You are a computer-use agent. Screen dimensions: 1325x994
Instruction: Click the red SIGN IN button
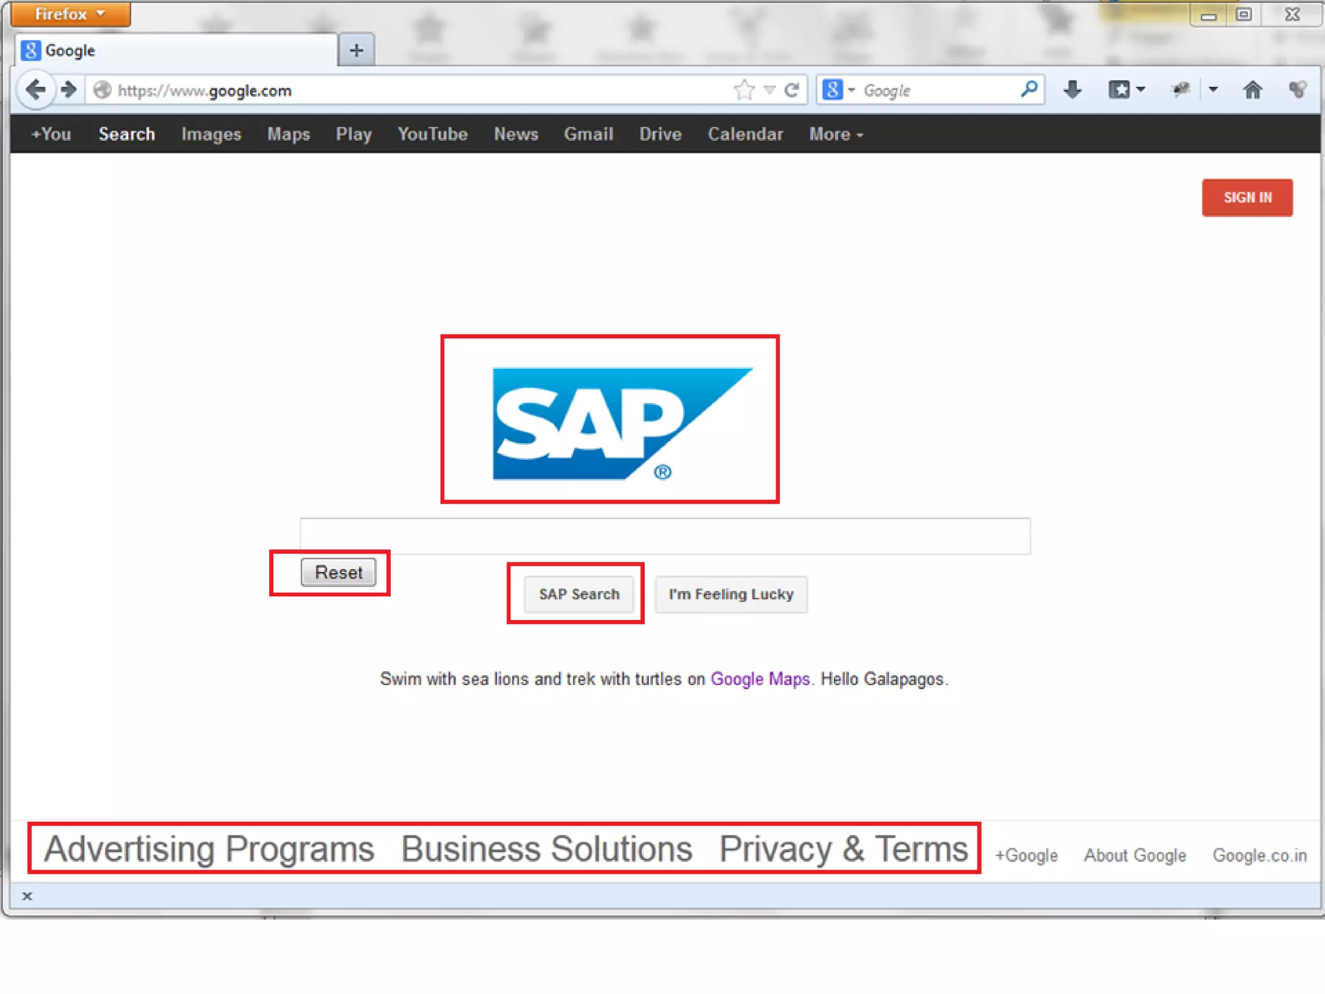point(1247,197)
